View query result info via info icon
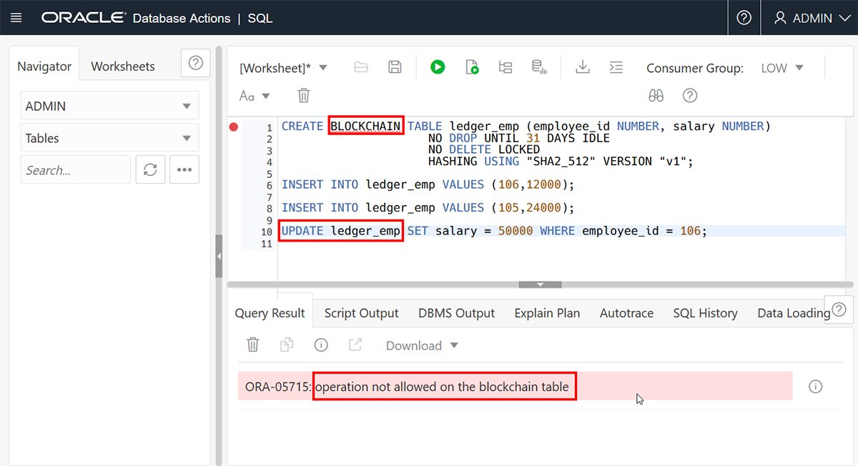 [321, 344]
